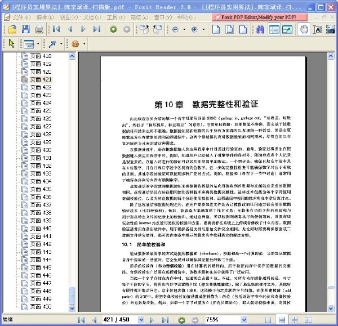Select 页面 450 in page tree
The width and height of the screenshot is (338, 326).
41,306
